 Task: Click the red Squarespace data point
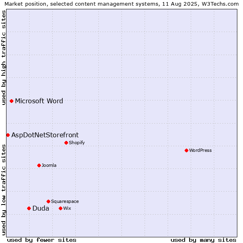tap(48, 201)
